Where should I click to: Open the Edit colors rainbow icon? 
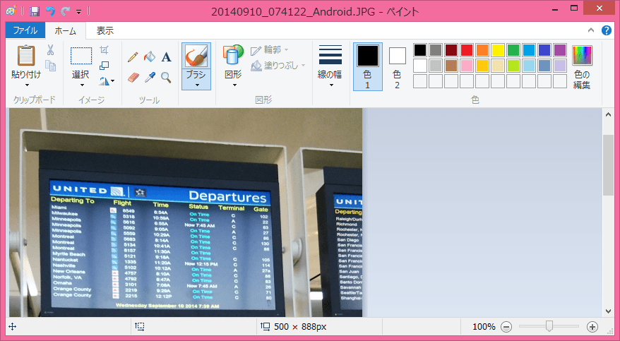tap(582, 55)
